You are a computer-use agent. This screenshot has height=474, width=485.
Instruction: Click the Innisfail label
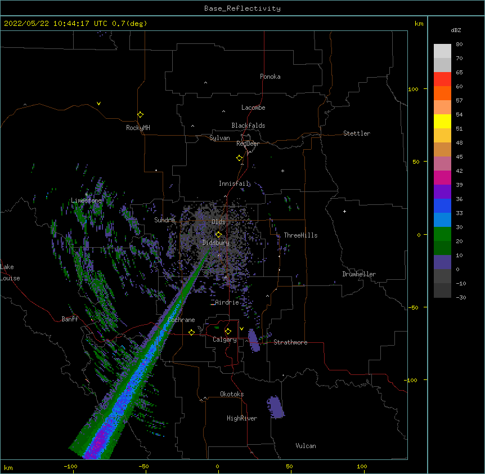tap(234, 184)
